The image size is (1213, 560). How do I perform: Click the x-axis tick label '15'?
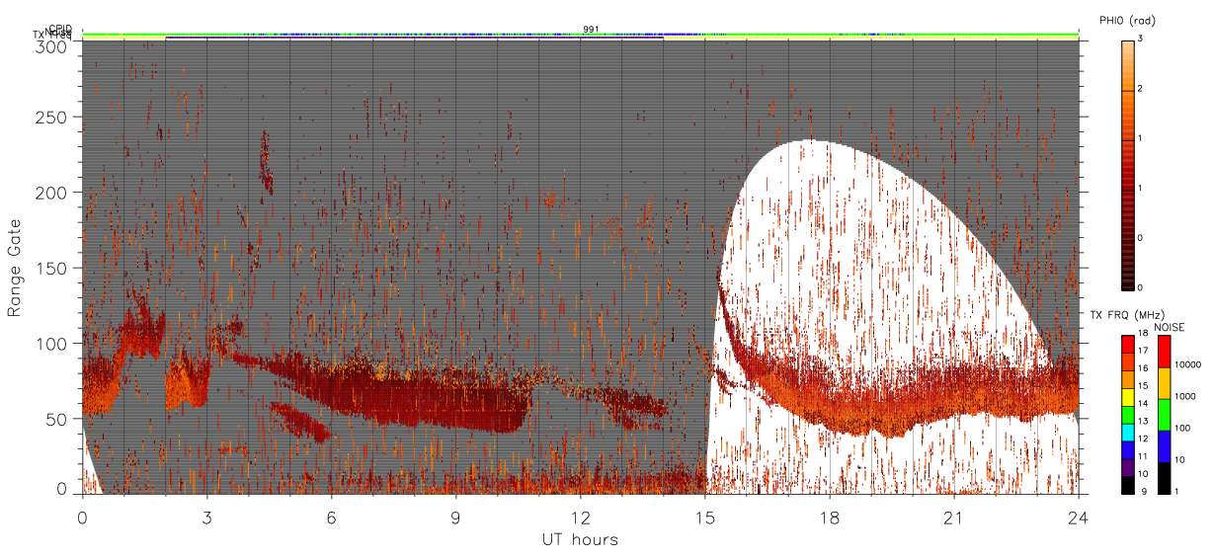(x=705, y=517)
